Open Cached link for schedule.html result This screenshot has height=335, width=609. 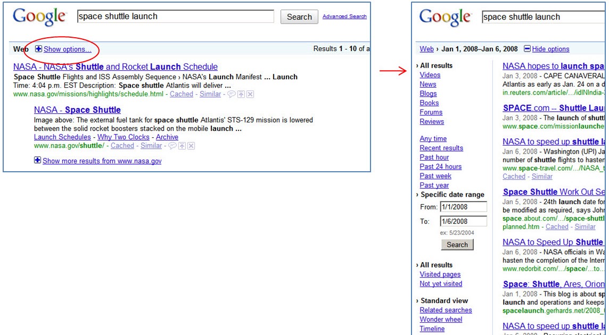coord(182,94)
